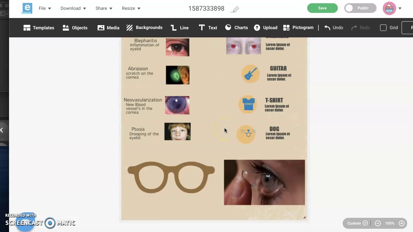Toggle the Public switch
This screenshot has height=232, width=413.
tap(360, 8)
